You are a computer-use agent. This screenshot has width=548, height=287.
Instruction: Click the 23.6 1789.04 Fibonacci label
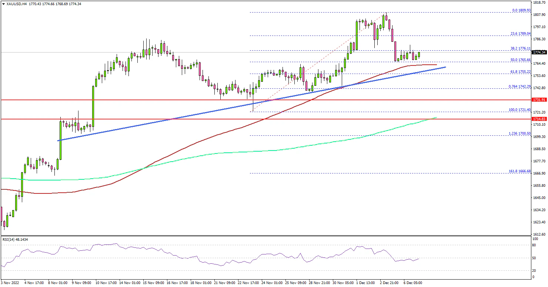click(x=520, y=33)
